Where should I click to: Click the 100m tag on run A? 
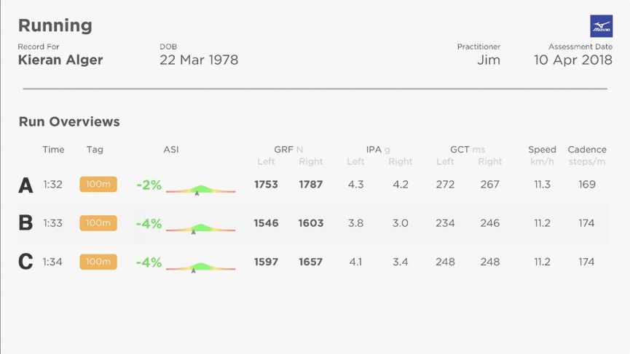(98, 185)
